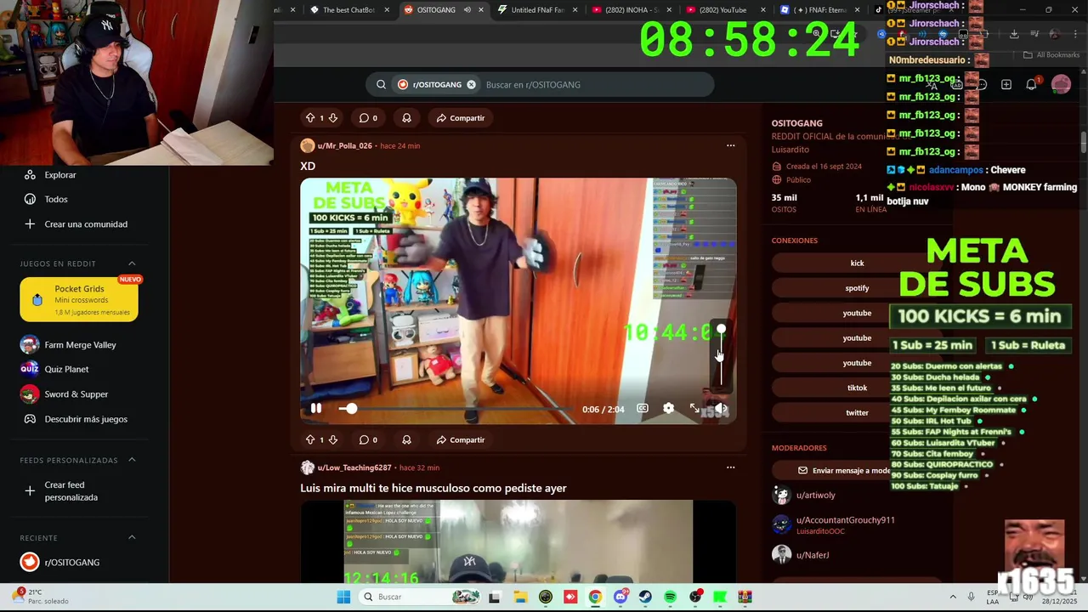Open the tiktok connection link
The height and width of the screenshot is (612, 1088).
857,388
